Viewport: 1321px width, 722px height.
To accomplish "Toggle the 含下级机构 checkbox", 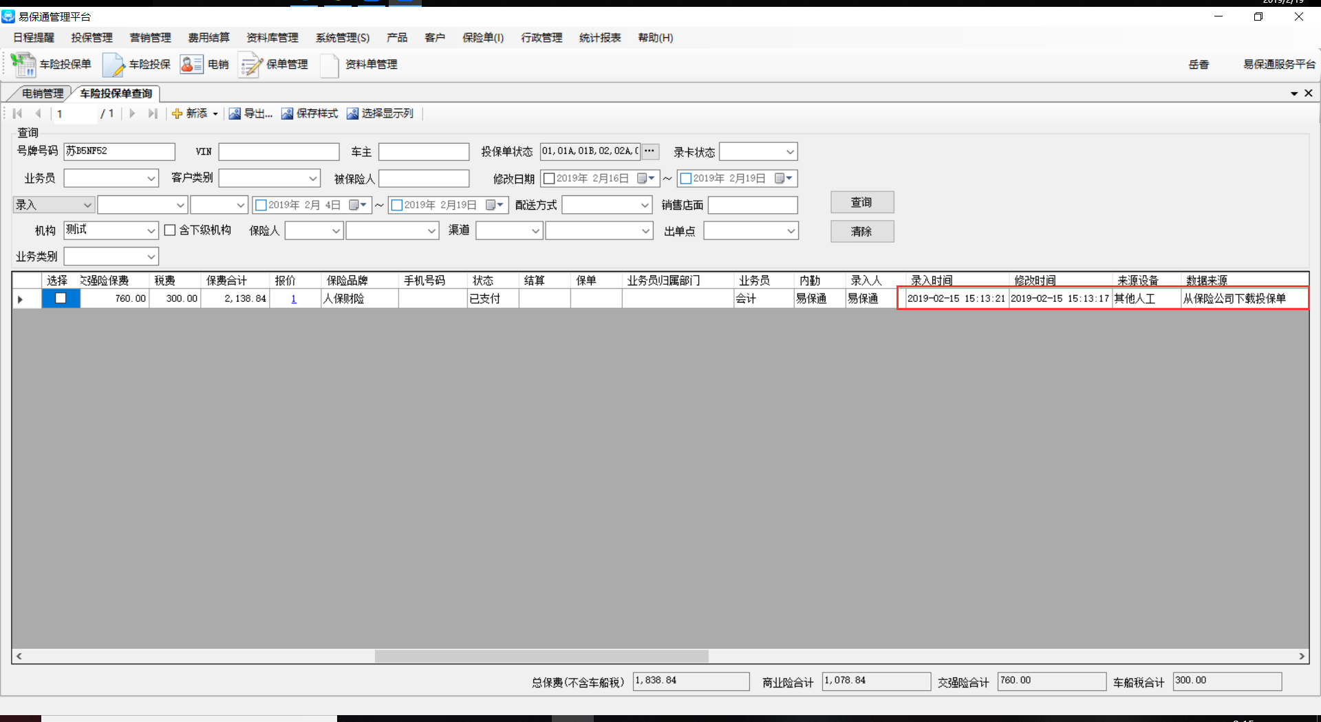I will 170,230.
